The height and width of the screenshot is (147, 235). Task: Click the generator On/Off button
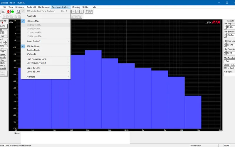pos(3,26)
